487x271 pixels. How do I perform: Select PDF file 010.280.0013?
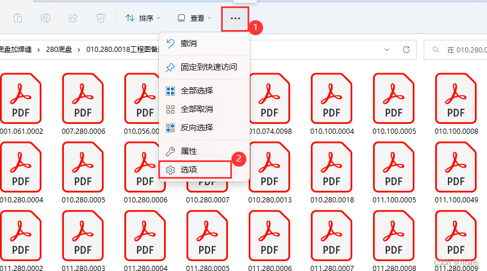[x=269, y=172]
